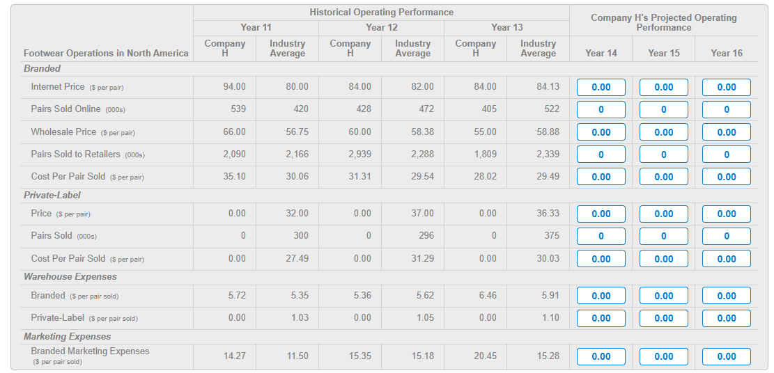774x373 pixels.
Task: Click Year 16 Private-Label Price input
Action: tap(726, 214)
